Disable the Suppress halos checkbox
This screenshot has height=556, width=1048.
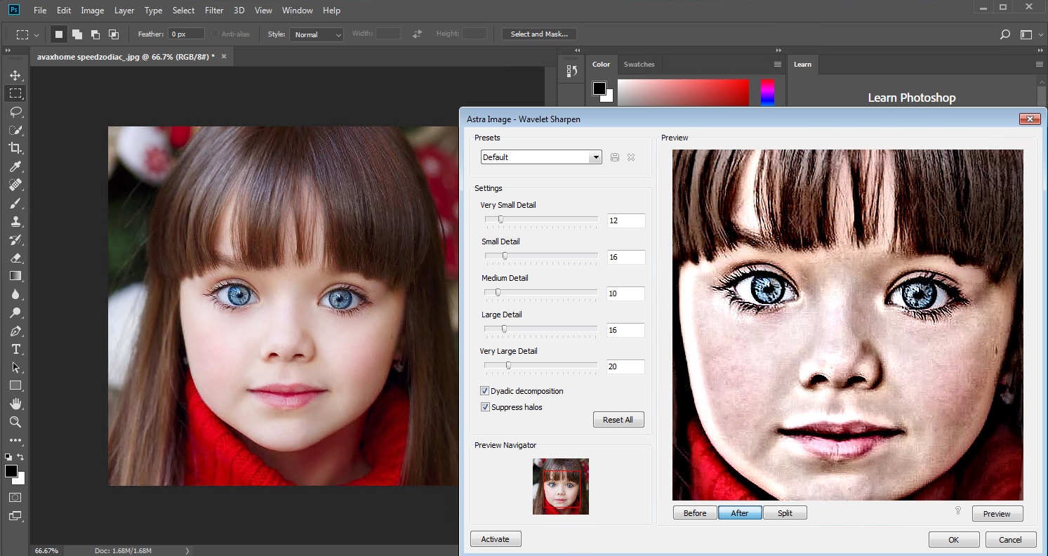[x=485, y=407]
